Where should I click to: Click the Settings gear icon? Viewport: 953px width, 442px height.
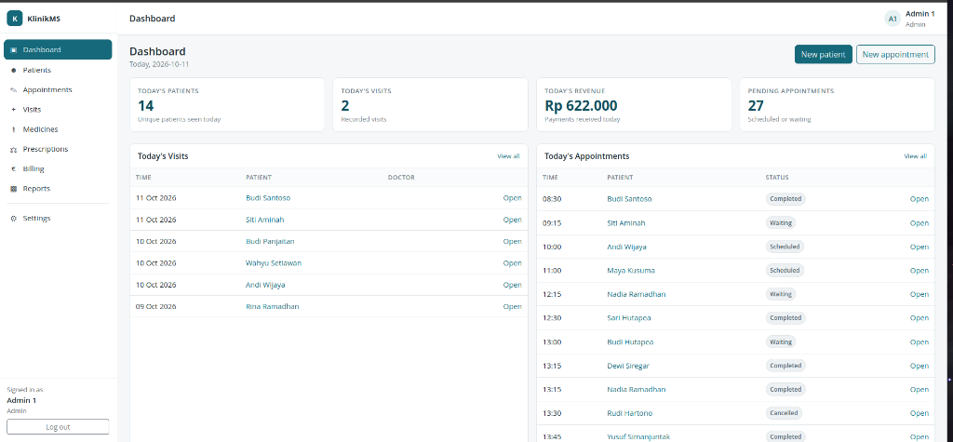pyautogui.click(x=13, y=219)
